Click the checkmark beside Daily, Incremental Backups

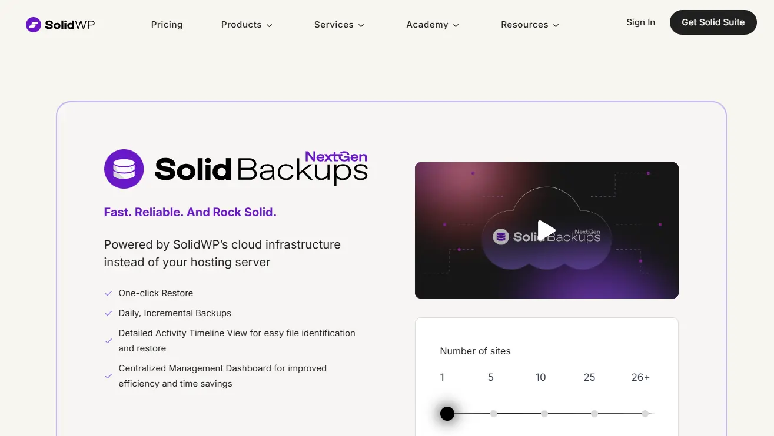(108, 313)
